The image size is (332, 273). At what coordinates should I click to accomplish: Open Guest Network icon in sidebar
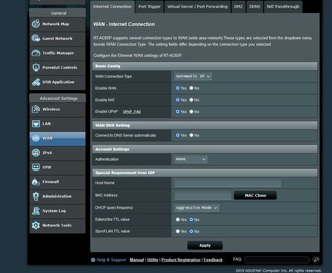pyautogui.click(x=36, y=38)
